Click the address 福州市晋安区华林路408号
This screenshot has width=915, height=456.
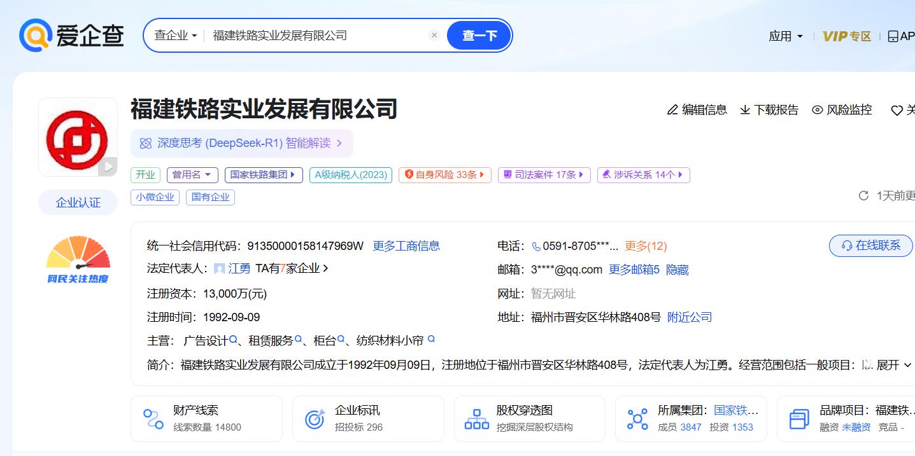pyautogui.click(x=596, y=317)
